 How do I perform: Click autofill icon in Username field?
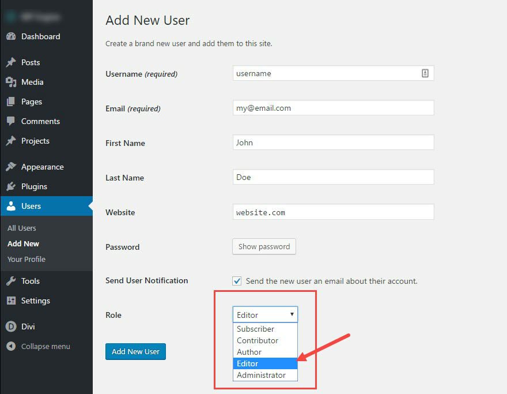coord(425,73)
